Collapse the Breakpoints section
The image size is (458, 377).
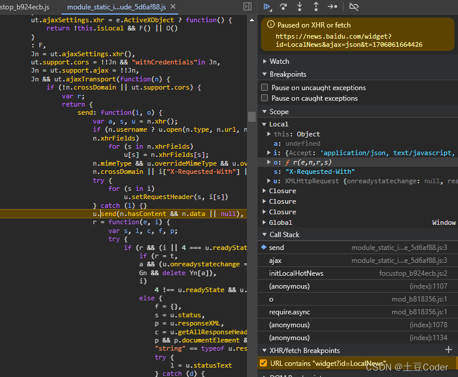tap(264, 74)
